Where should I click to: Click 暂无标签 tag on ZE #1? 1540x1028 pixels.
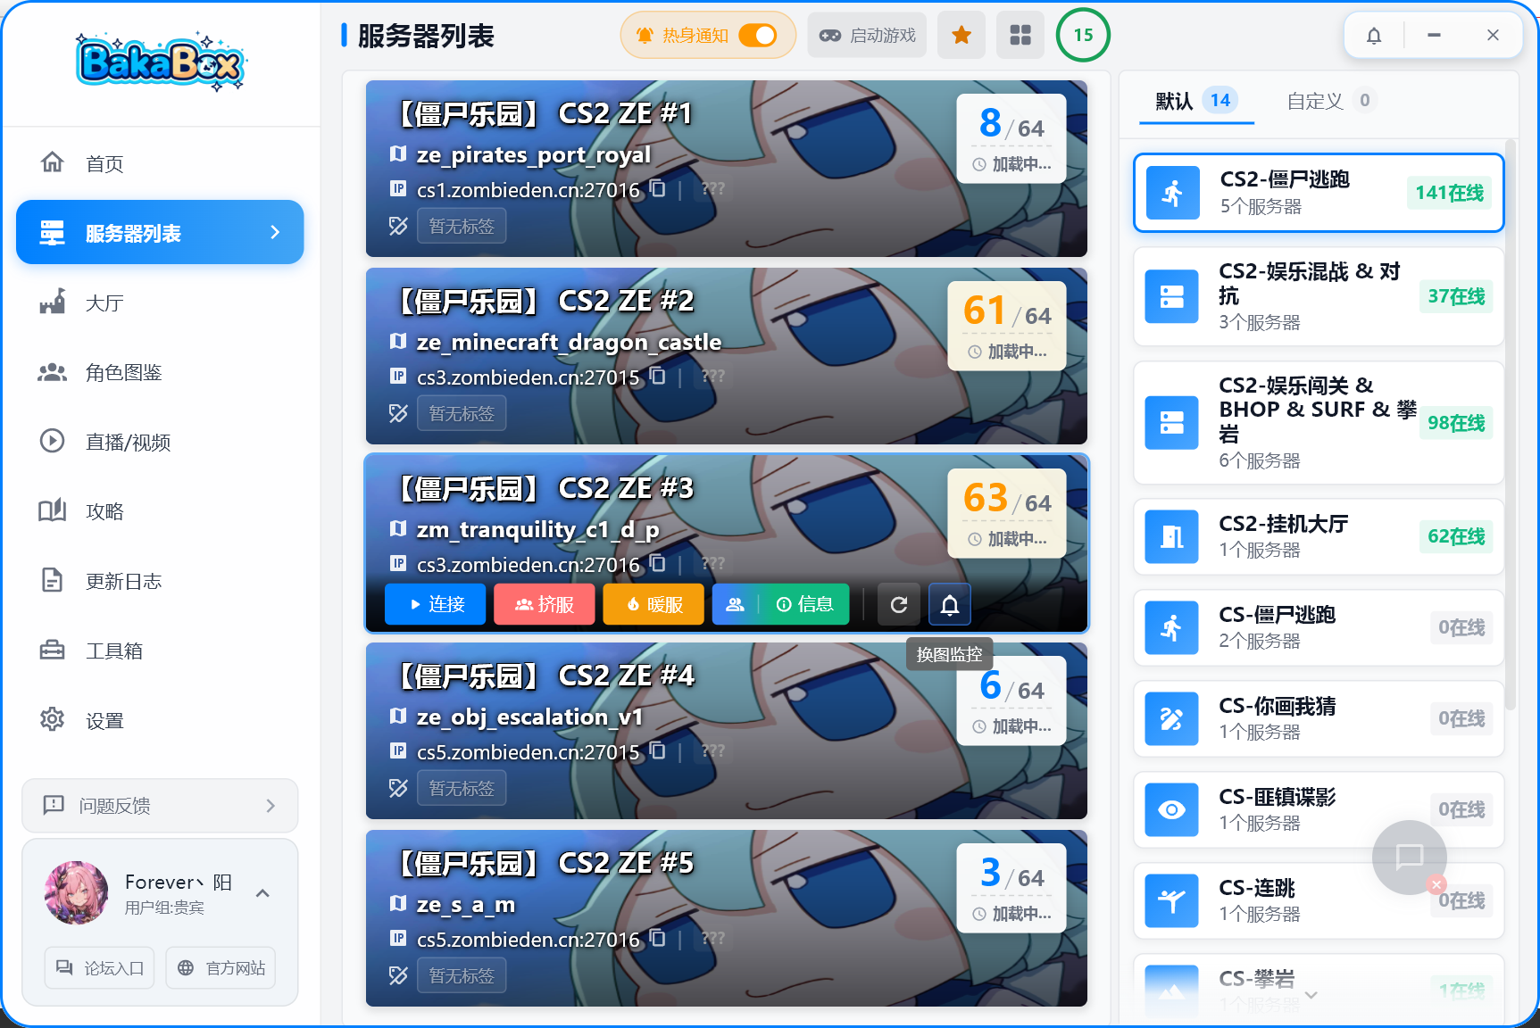click(x=462, y=226)
